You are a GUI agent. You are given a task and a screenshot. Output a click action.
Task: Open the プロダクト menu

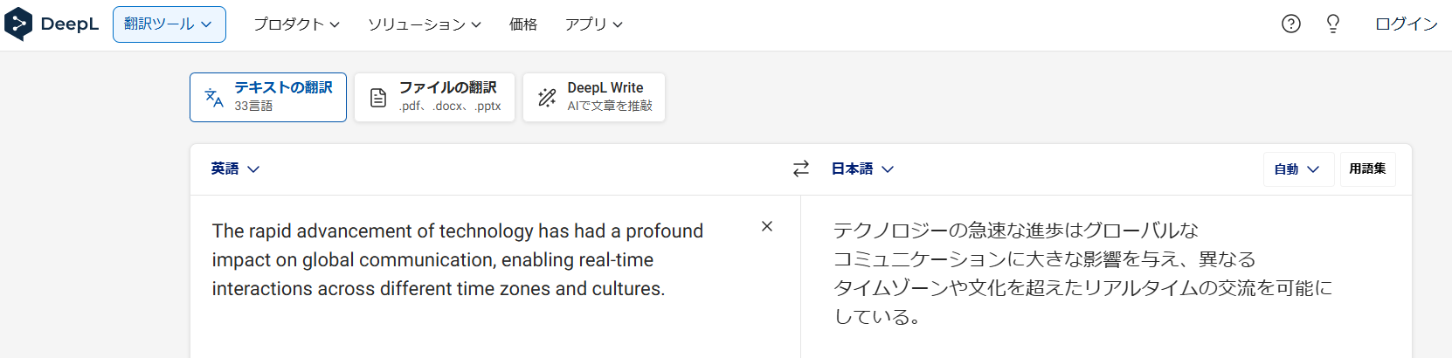click(296, 24)
